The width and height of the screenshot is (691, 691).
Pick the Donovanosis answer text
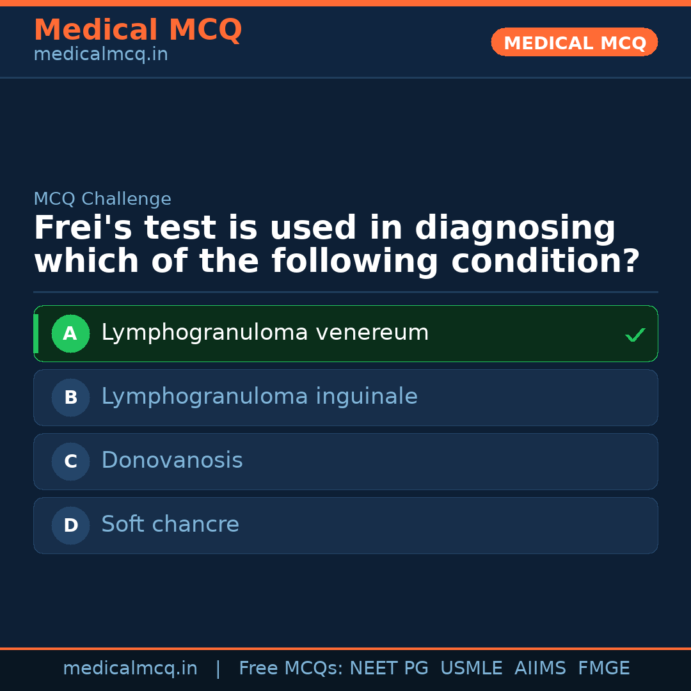(x=172, y=461)
